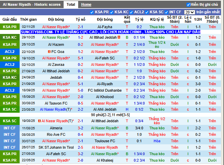Toggle the KSA KC league filter checkbox

tap(112, 12)
